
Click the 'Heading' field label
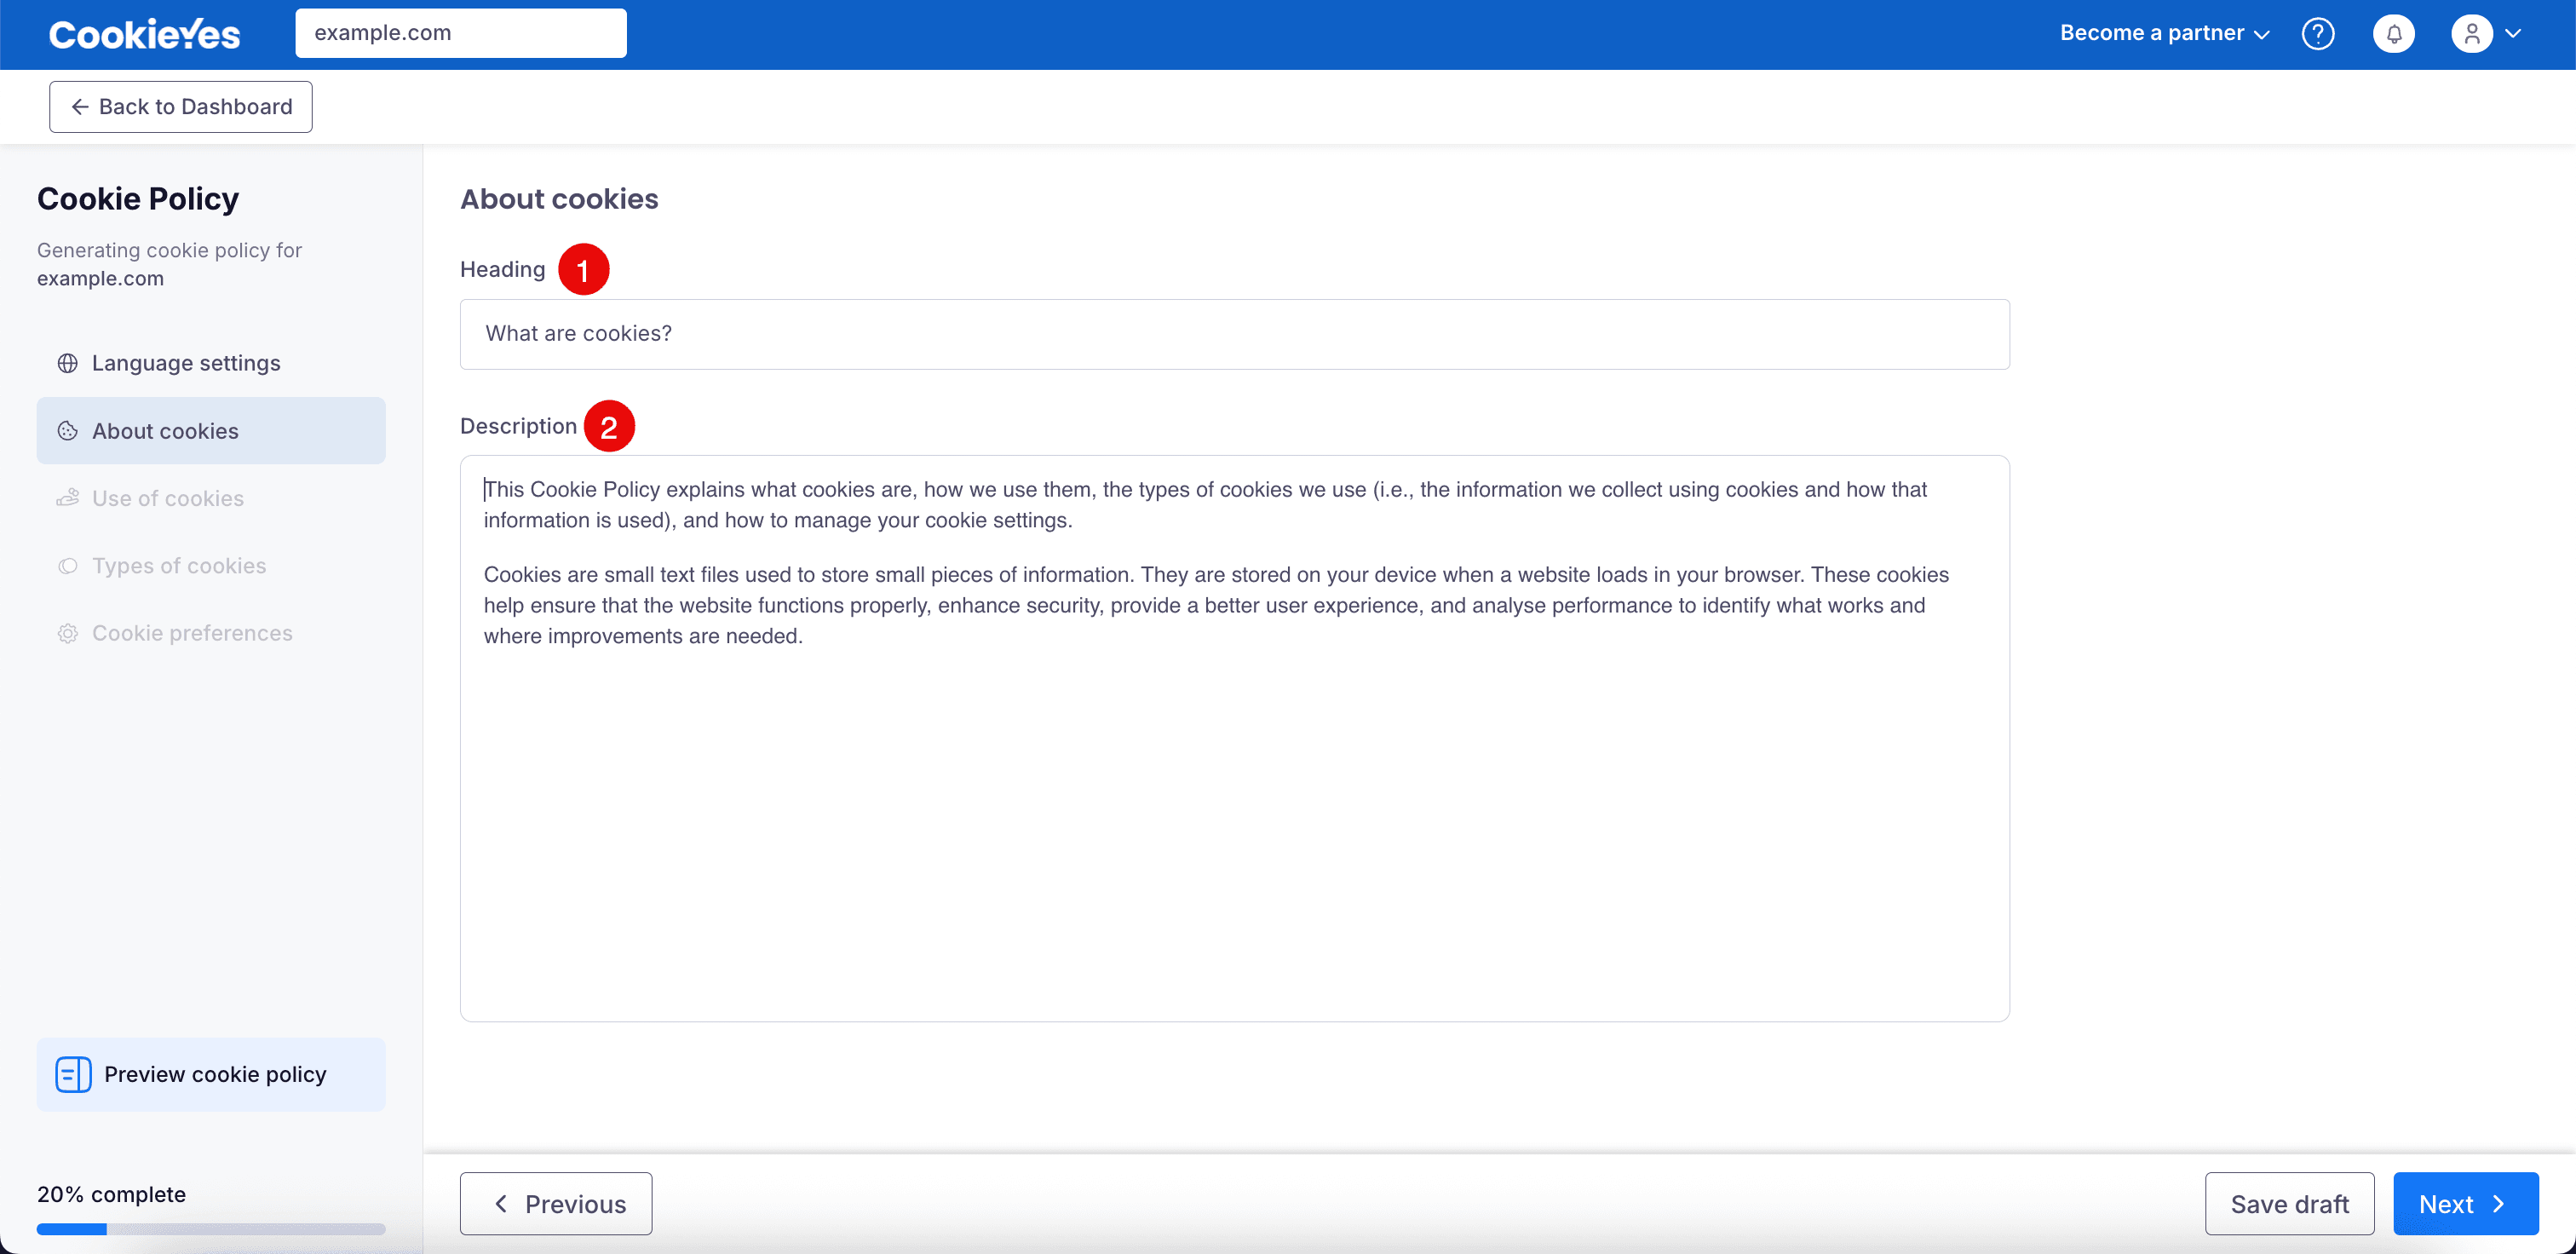click(x=502, y=269)
